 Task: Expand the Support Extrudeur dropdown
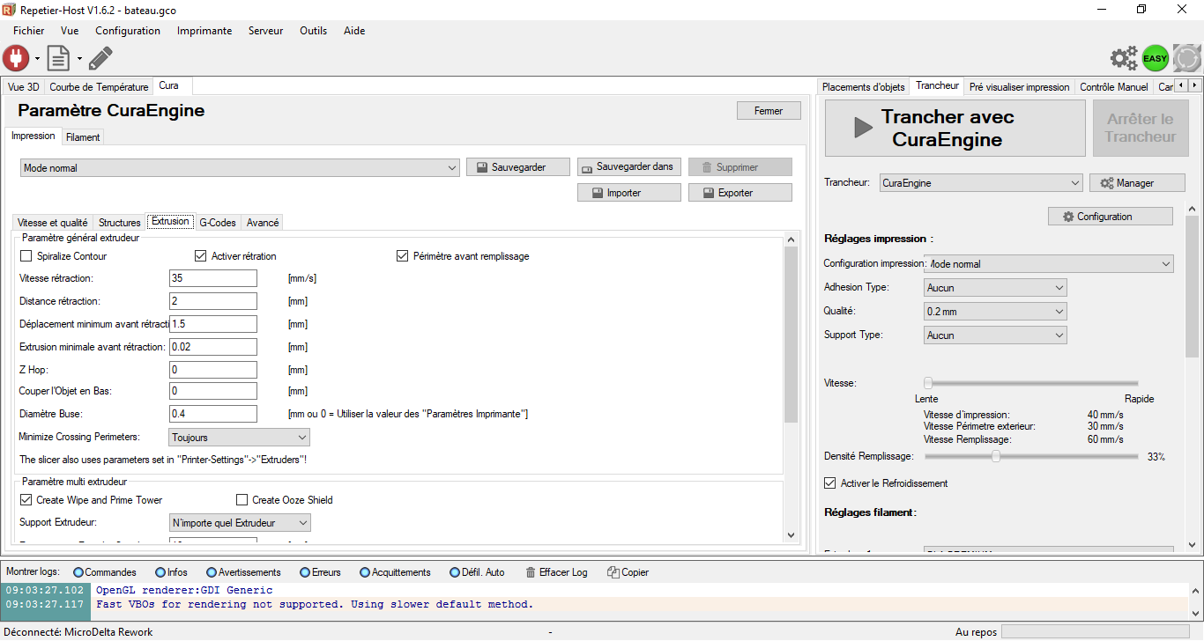click(x=240, y=523)
